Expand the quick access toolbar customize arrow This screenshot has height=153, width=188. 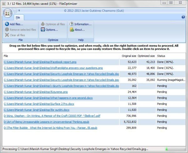19,11
